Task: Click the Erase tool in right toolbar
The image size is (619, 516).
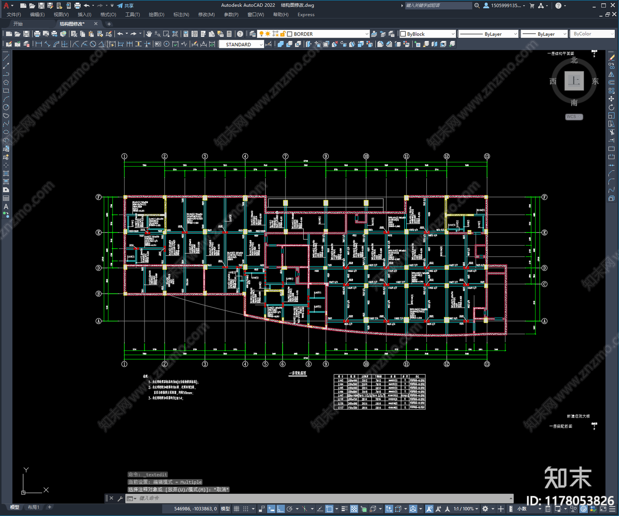Action: tap(612, 57)
